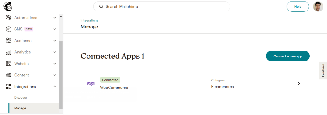
Task: Open the user profile avatar
Action: click(x=318, y=6)
